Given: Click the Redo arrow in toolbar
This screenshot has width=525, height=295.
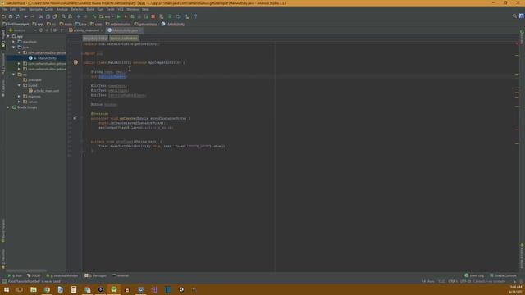Looking at the screenshot, I should [x=33, y=16].
